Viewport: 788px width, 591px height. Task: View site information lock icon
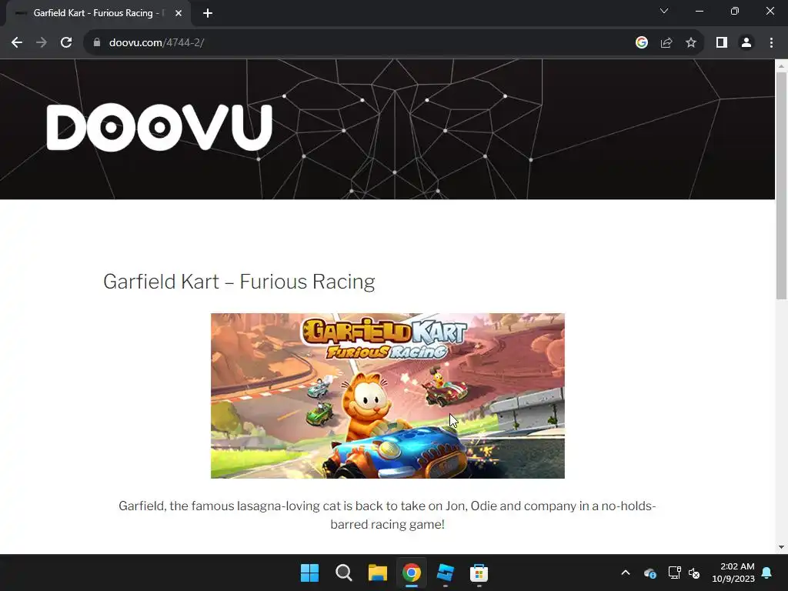97,43
